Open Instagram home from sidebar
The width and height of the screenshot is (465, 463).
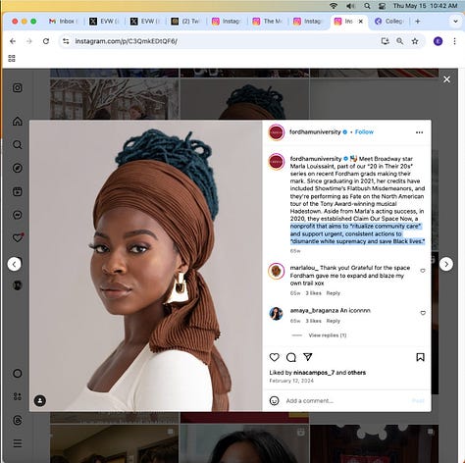18,122
